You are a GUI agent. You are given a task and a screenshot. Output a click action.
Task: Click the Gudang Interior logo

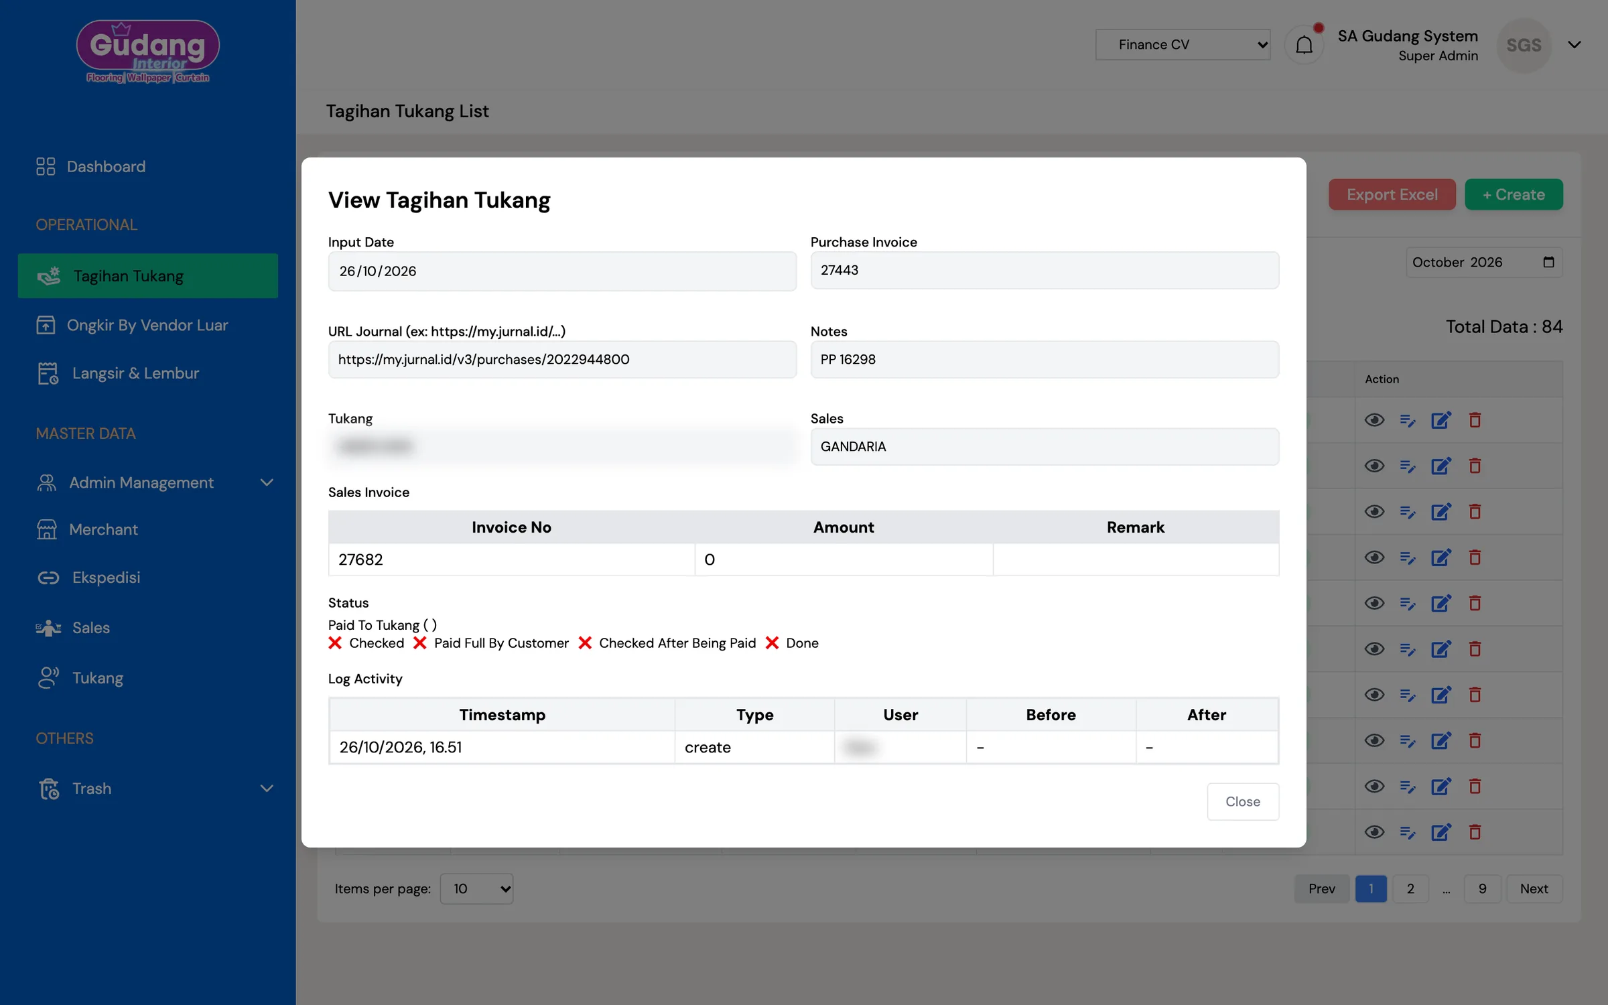[147, 52]
